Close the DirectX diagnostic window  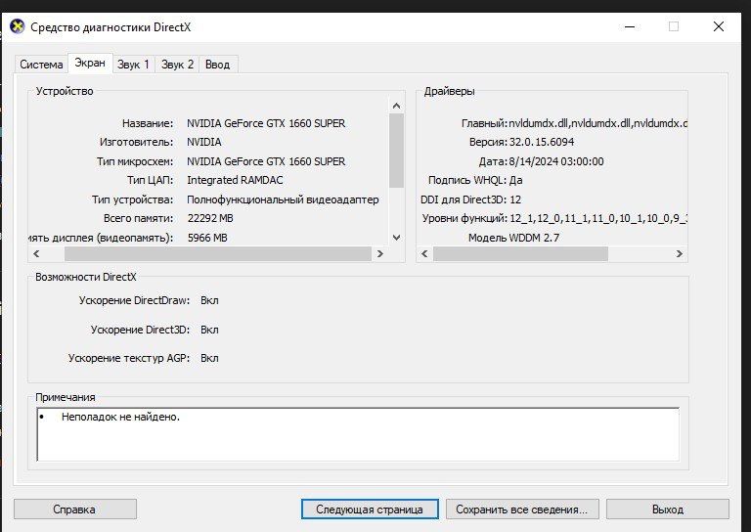click(719, 26)
